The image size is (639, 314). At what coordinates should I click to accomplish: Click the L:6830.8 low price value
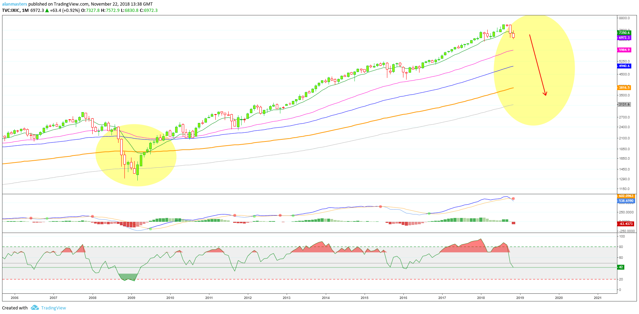pyautogui.click(x=130, y=10)
